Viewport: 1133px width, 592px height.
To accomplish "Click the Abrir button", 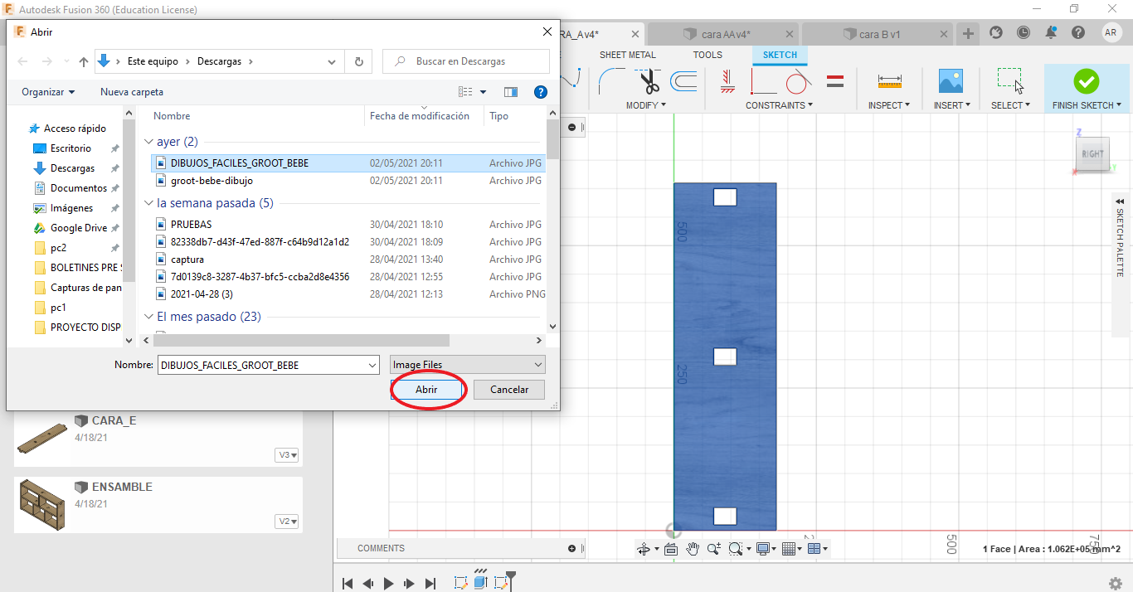I will click(x=426, y=390).
